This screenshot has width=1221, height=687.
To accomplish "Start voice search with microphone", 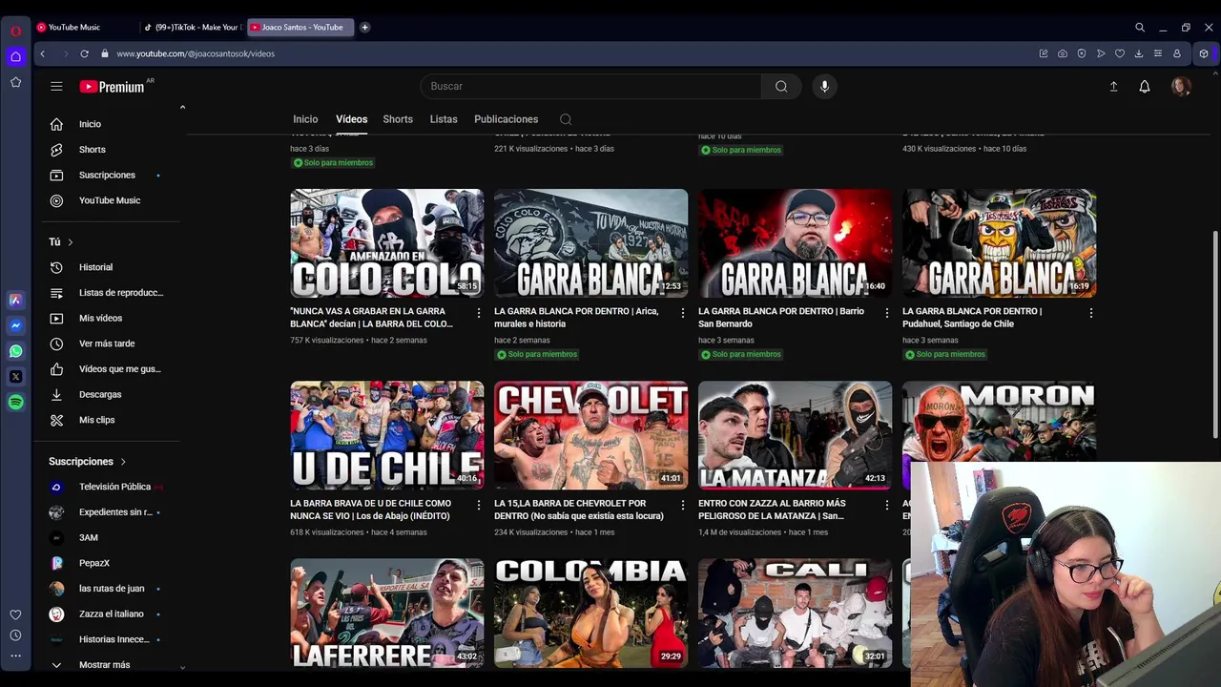I will click(824, 86).
